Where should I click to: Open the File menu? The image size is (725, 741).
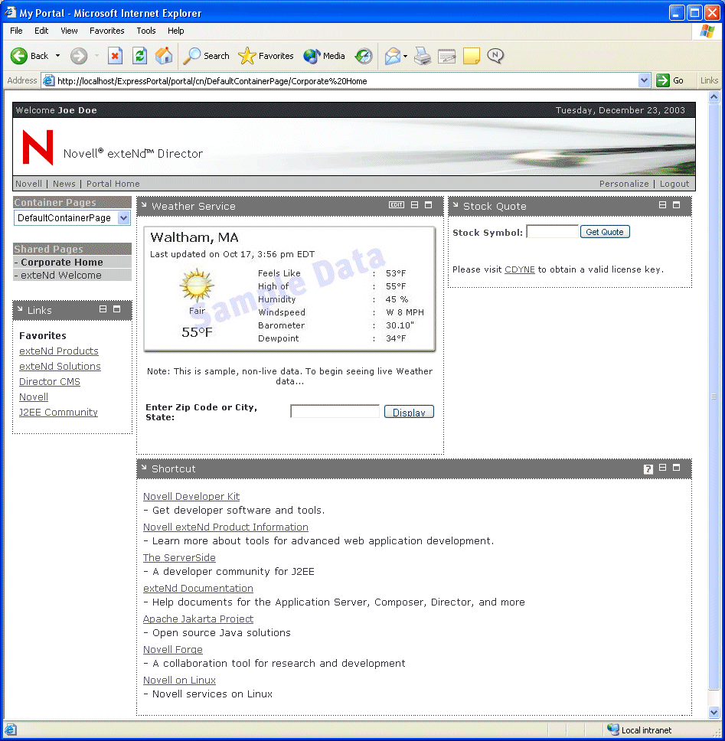pos(16,31)
